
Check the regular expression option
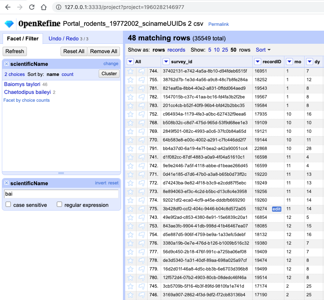coord(59,204)
